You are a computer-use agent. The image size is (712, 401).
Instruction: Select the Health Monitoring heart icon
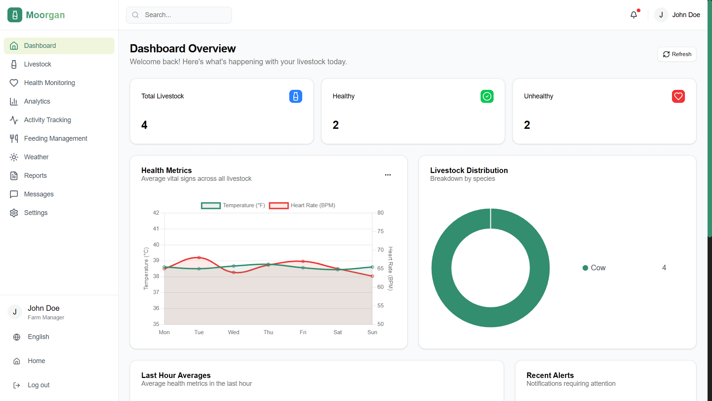coord(14,83)
